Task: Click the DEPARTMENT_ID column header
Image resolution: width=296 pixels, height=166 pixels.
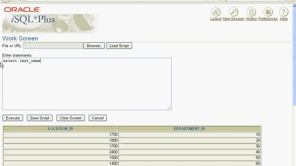Action: pos(189,129)
